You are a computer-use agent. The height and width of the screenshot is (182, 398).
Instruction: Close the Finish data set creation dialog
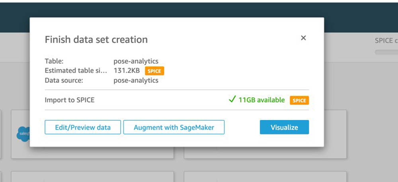(303, 38)
